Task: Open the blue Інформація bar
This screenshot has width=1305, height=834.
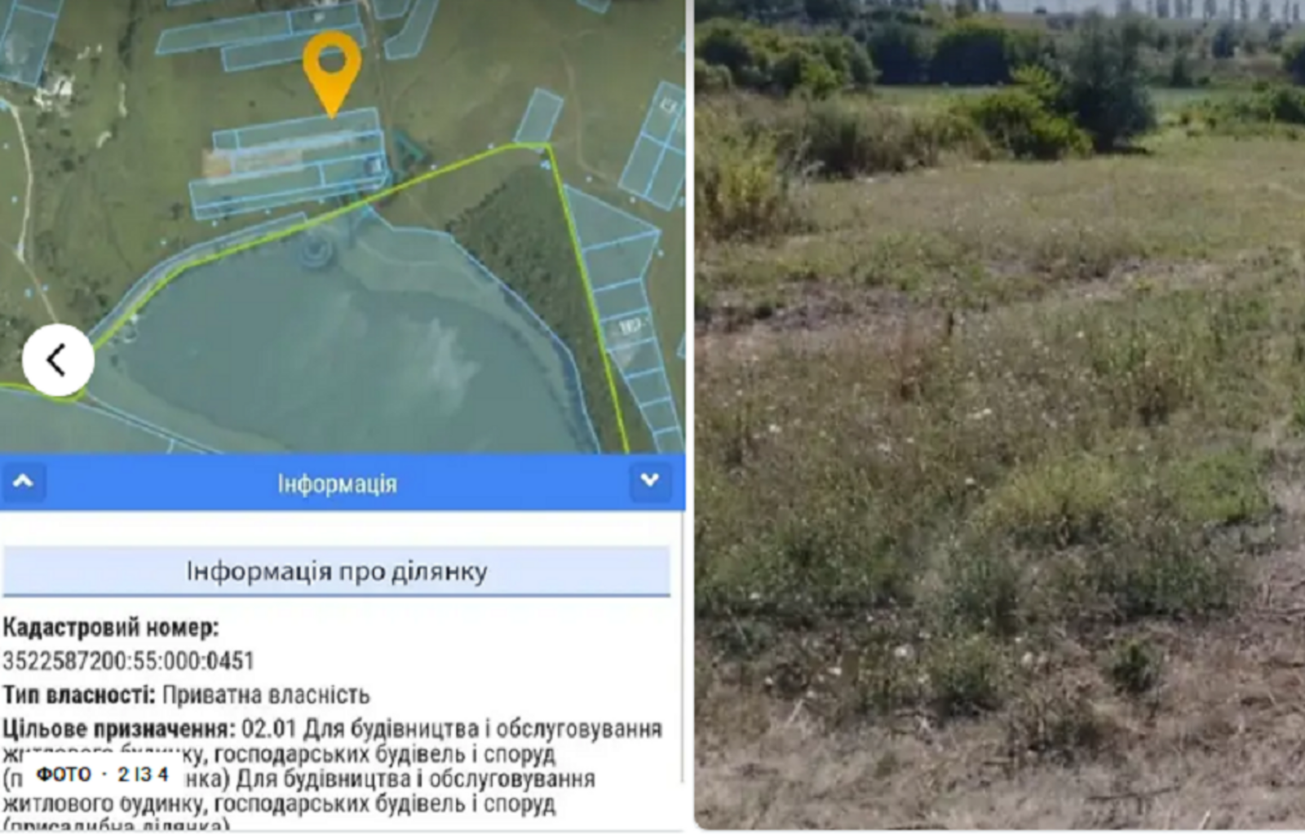Action: pos(337,483)
